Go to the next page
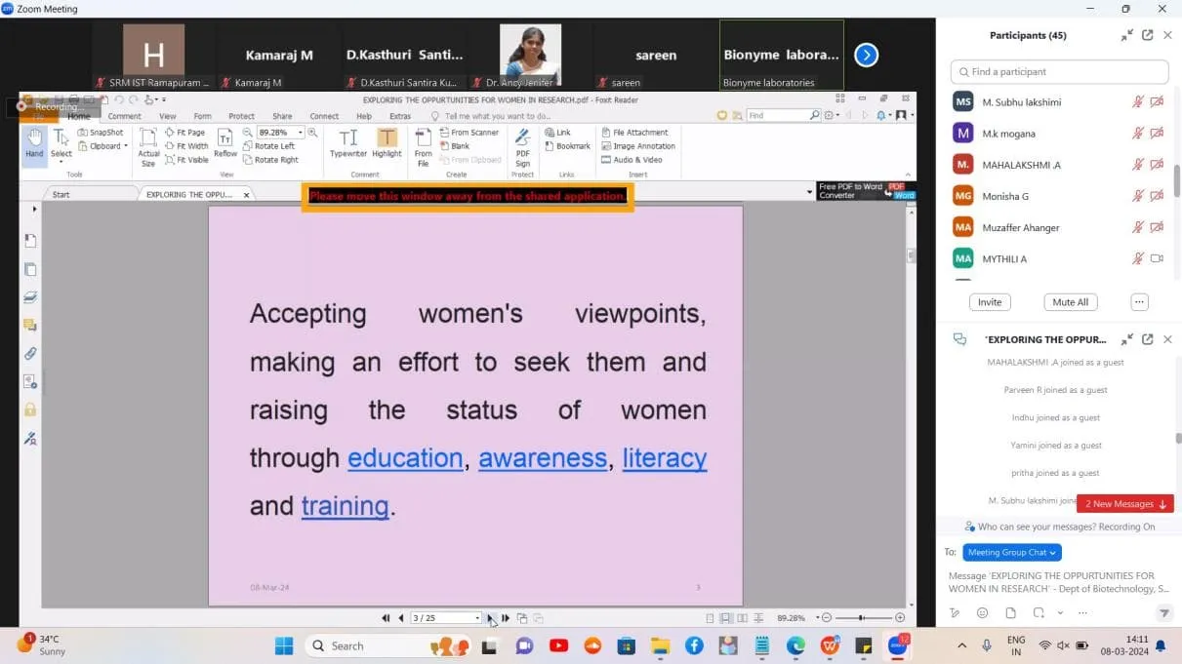This screenshot has height=664, width=1182. (x=491, y=618)
